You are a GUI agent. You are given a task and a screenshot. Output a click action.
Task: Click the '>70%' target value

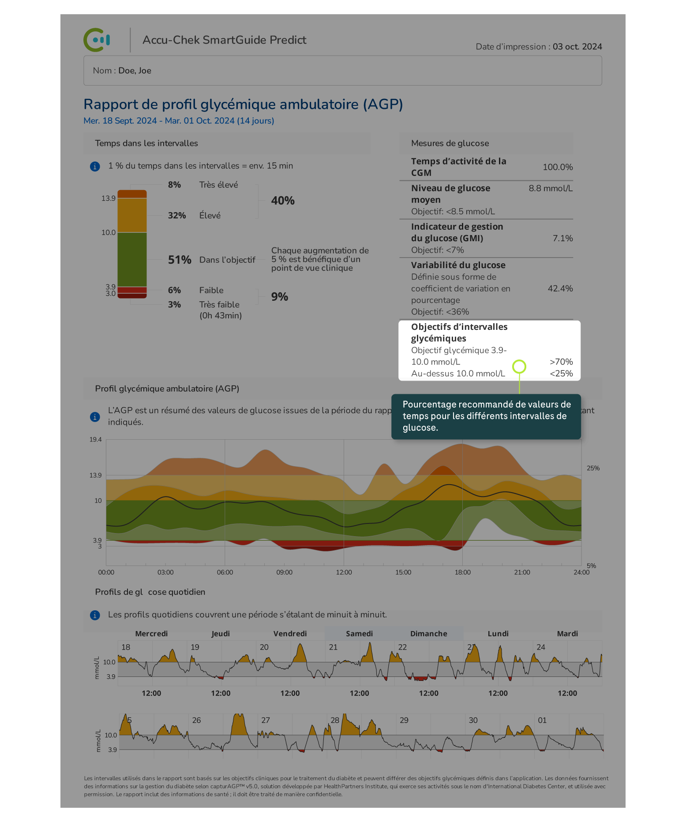coord(561,362)
